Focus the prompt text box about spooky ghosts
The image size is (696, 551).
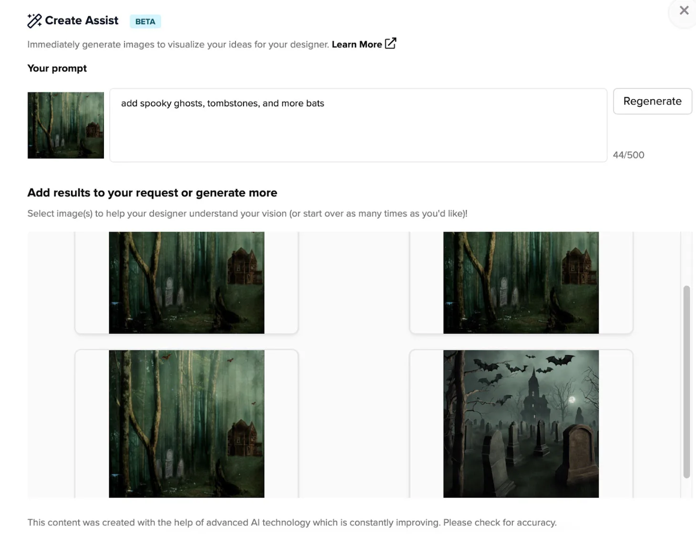(358, 125)
